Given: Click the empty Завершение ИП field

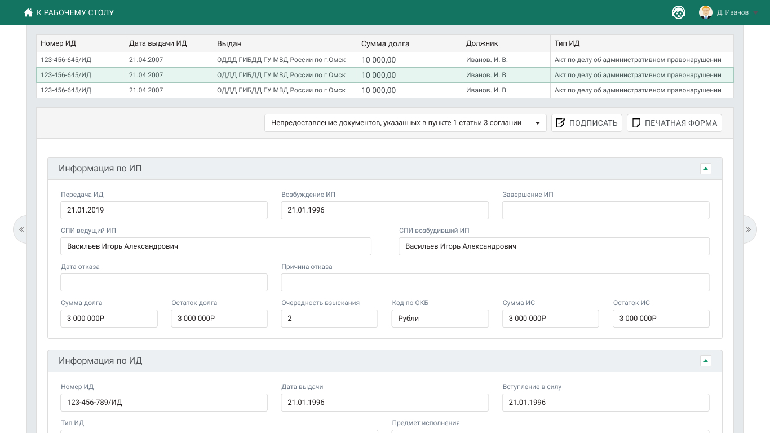Looking at the screenshot, I should 606,210.
